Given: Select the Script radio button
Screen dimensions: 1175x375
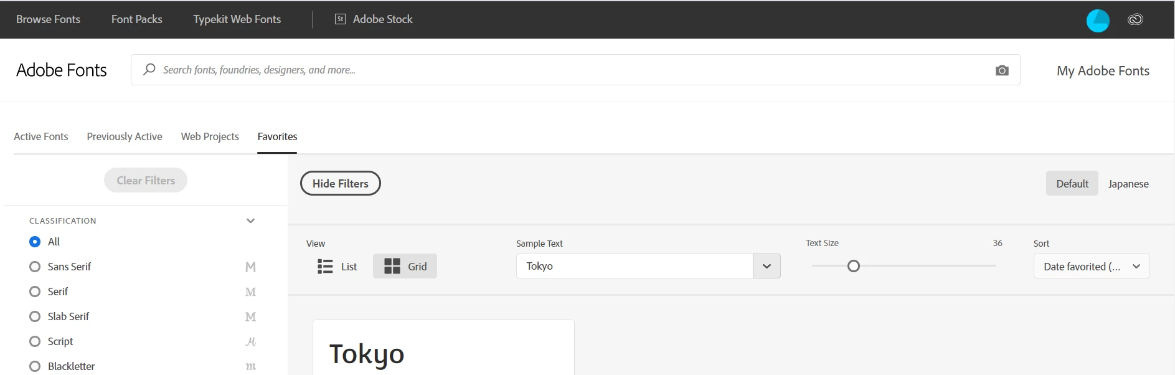Looking at the screenshot, I should [x=35, y=341].
